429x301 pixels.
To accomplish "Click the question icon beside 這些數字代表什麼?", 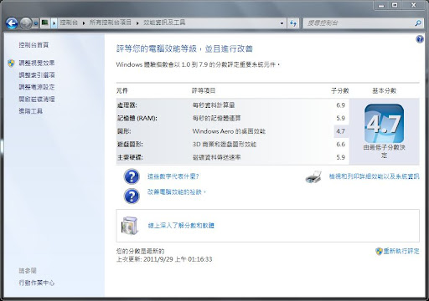I will [132, 176].
